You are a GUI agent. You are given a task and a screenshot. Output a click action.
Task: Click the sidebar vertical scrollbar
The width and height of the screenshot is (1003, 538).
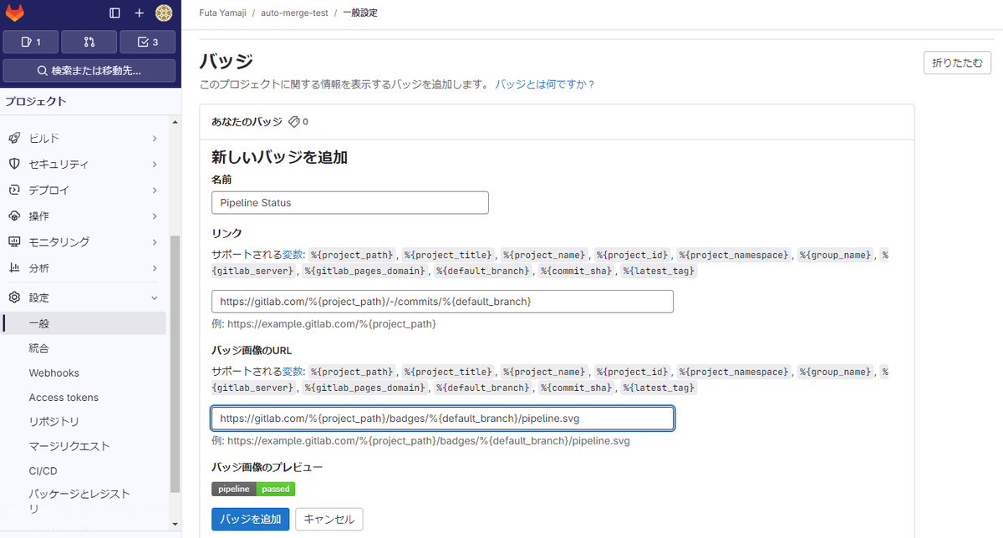[175, 363]
